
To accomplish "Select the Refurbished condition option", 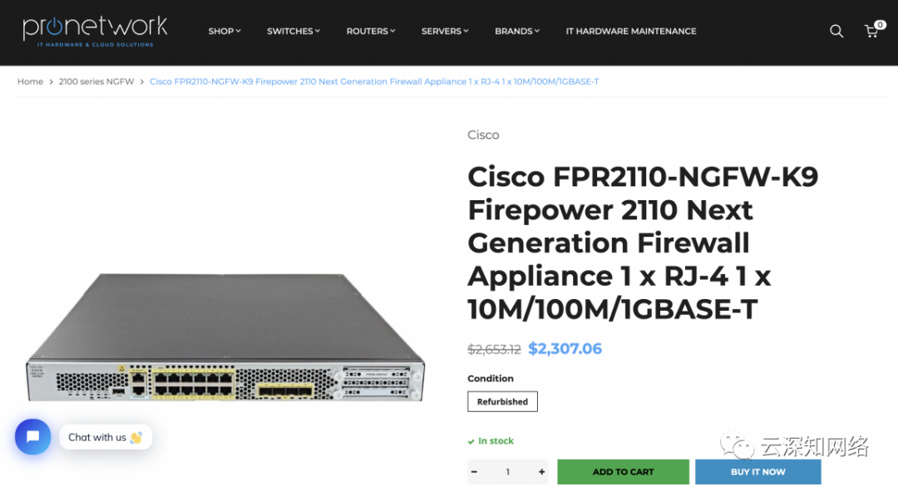I will (502, 402).
